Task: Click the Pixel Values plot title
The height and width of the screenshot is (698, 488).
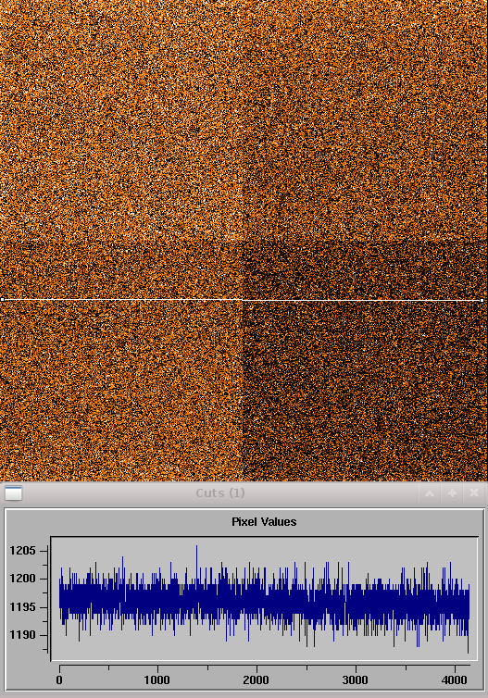Action: point(264,522)
